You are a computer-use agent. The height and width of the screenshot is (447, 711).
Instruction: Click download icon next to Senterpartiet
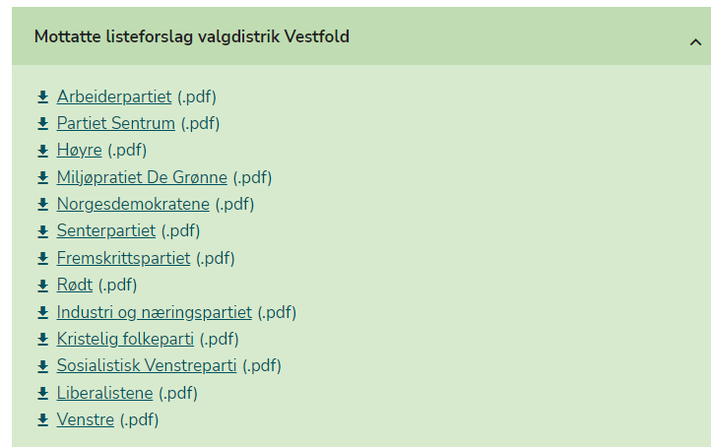click(x=42, y=231)
